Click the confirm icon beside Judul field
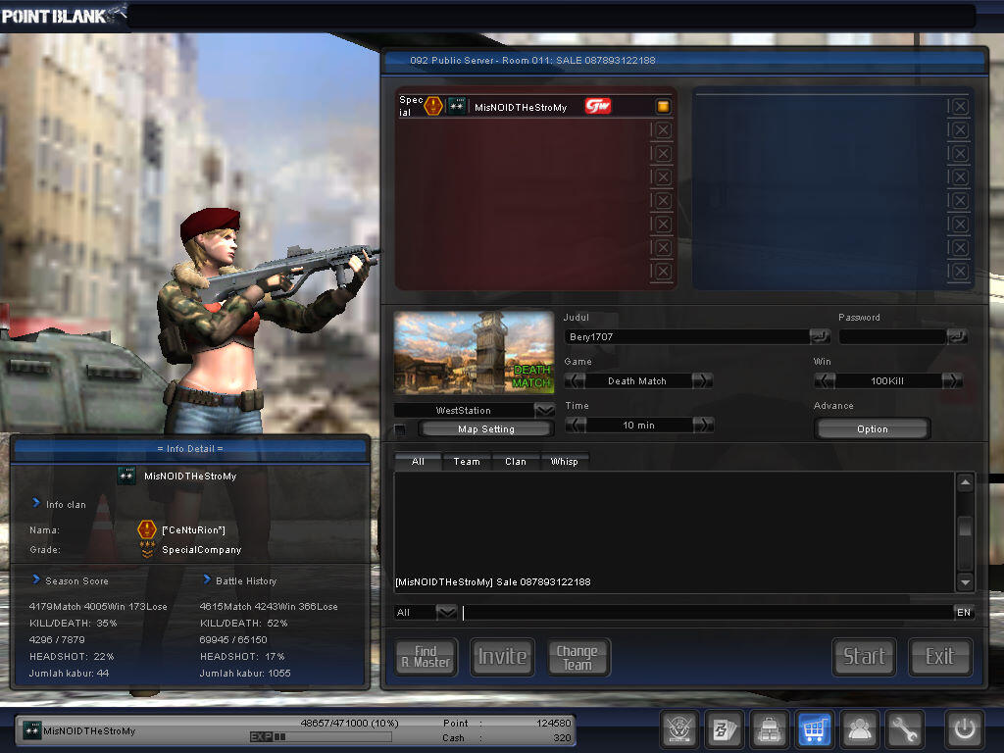 [x=819, y=337]
